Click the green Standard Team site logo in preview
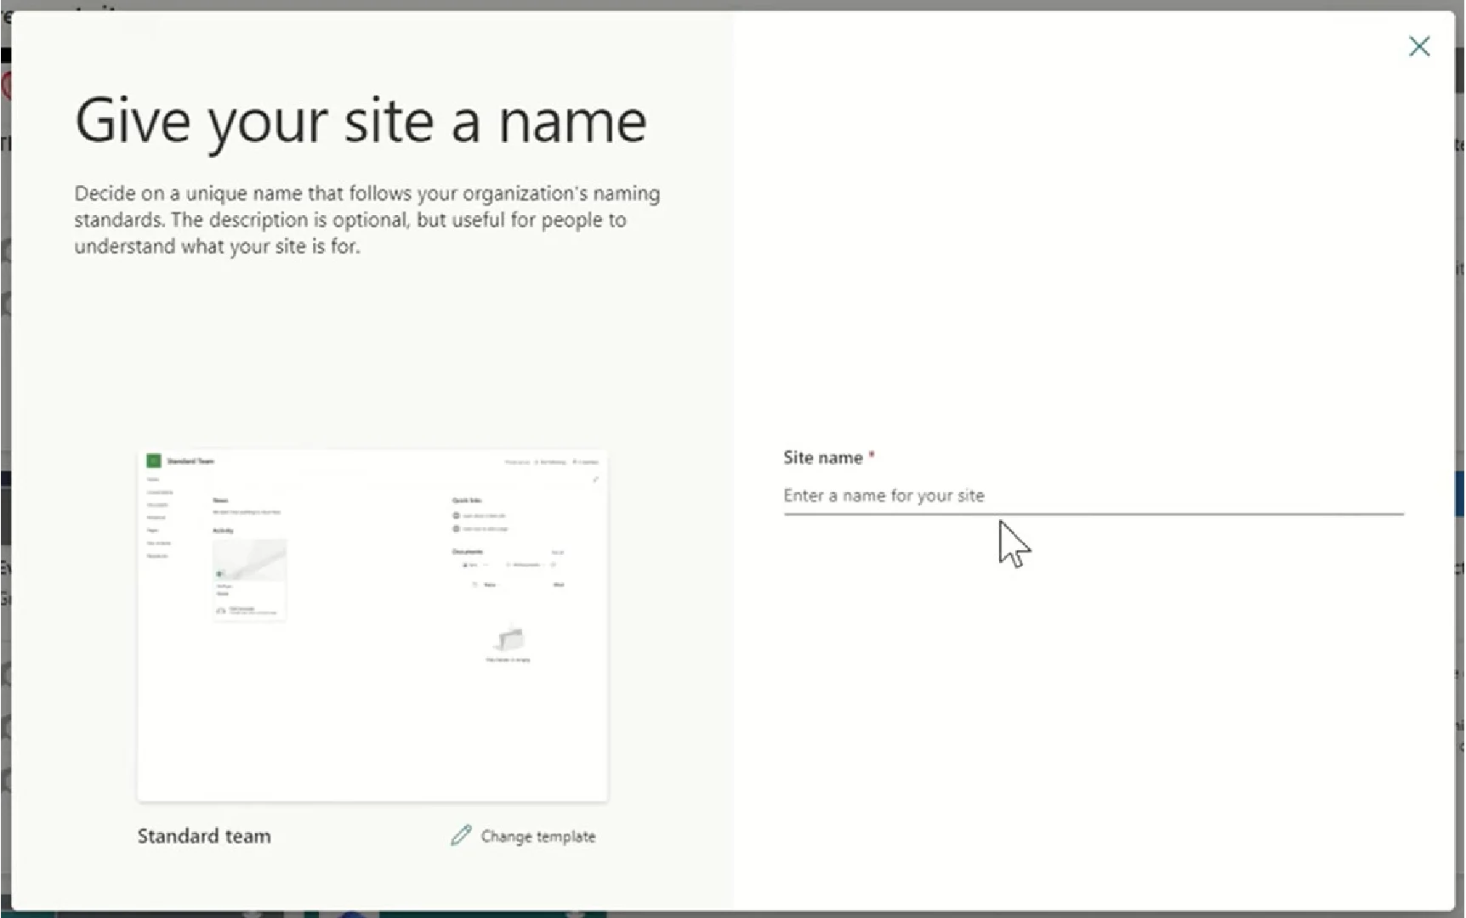This screenshot has height=918, width=1466. (x=152, y=462)
